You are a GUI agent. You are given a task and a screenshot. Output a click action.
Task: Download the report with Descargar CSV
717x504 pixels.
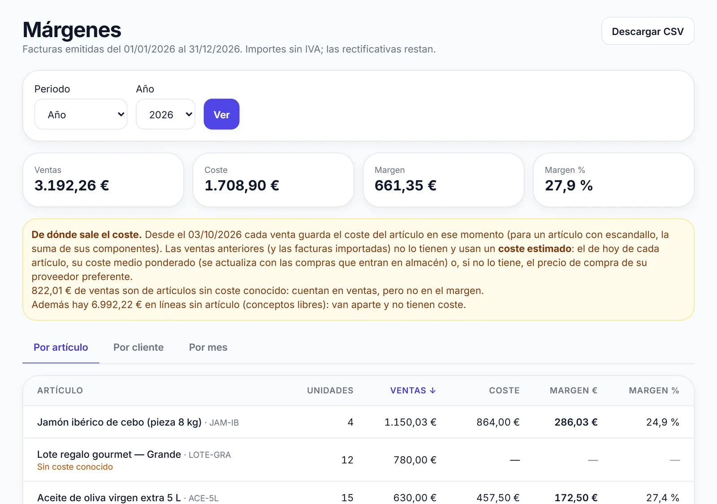coord(648,31)
